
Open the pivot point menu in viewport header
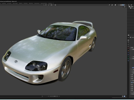click(x=49, y=5)
